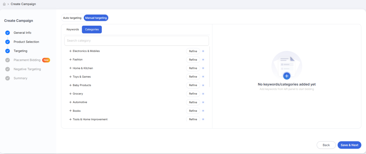Select Manual targeting mode
Image resolution: width=366 pixels, height=154 pixels.
click(96, 18)
